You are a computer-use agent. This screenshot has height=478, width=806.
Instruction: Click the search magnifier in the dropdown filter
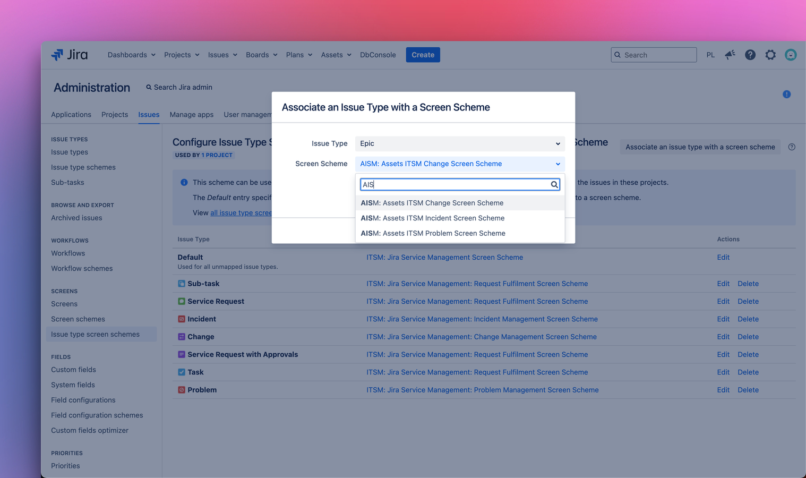[554, 184]
